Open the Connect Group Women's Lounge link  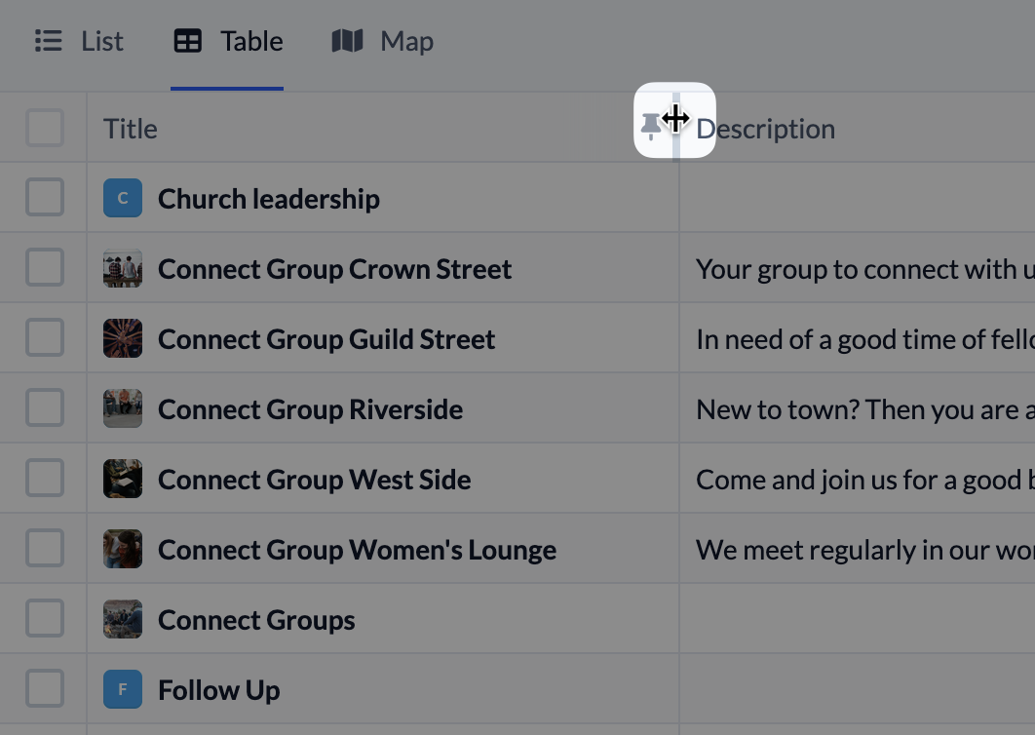click(x=357, y=550)
